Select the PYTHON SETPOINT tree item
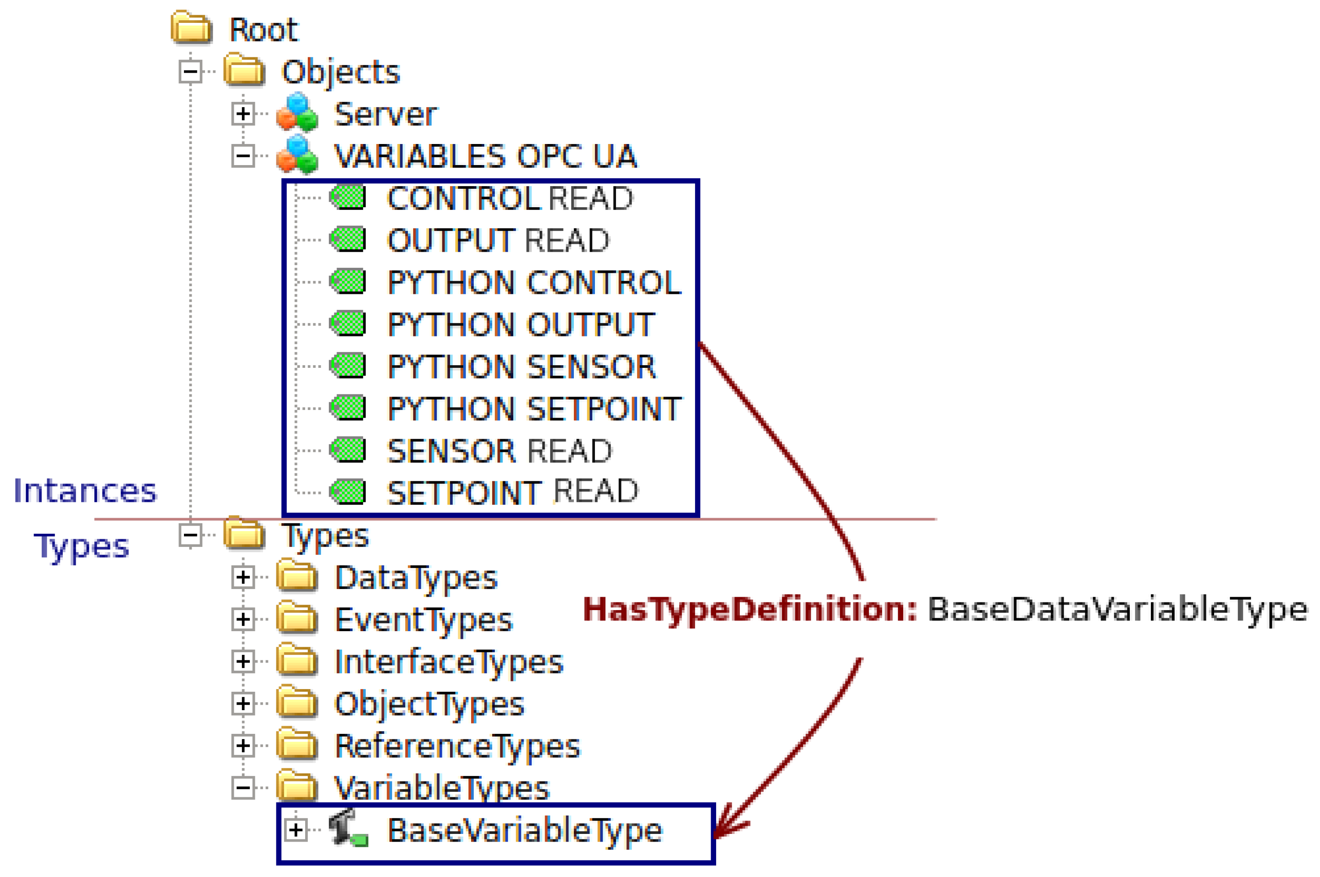Screen dimensions: 1320x877 (534, 409)
